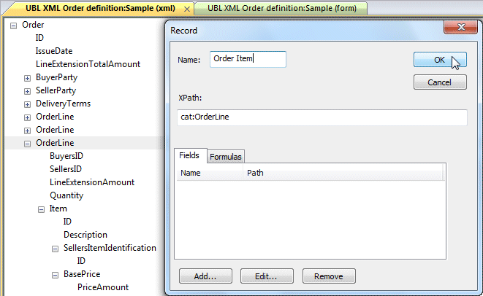The height and width of the screenshot is (296, 483).
Task: Click the Edit... button
Action: click(x=267, y=276)
